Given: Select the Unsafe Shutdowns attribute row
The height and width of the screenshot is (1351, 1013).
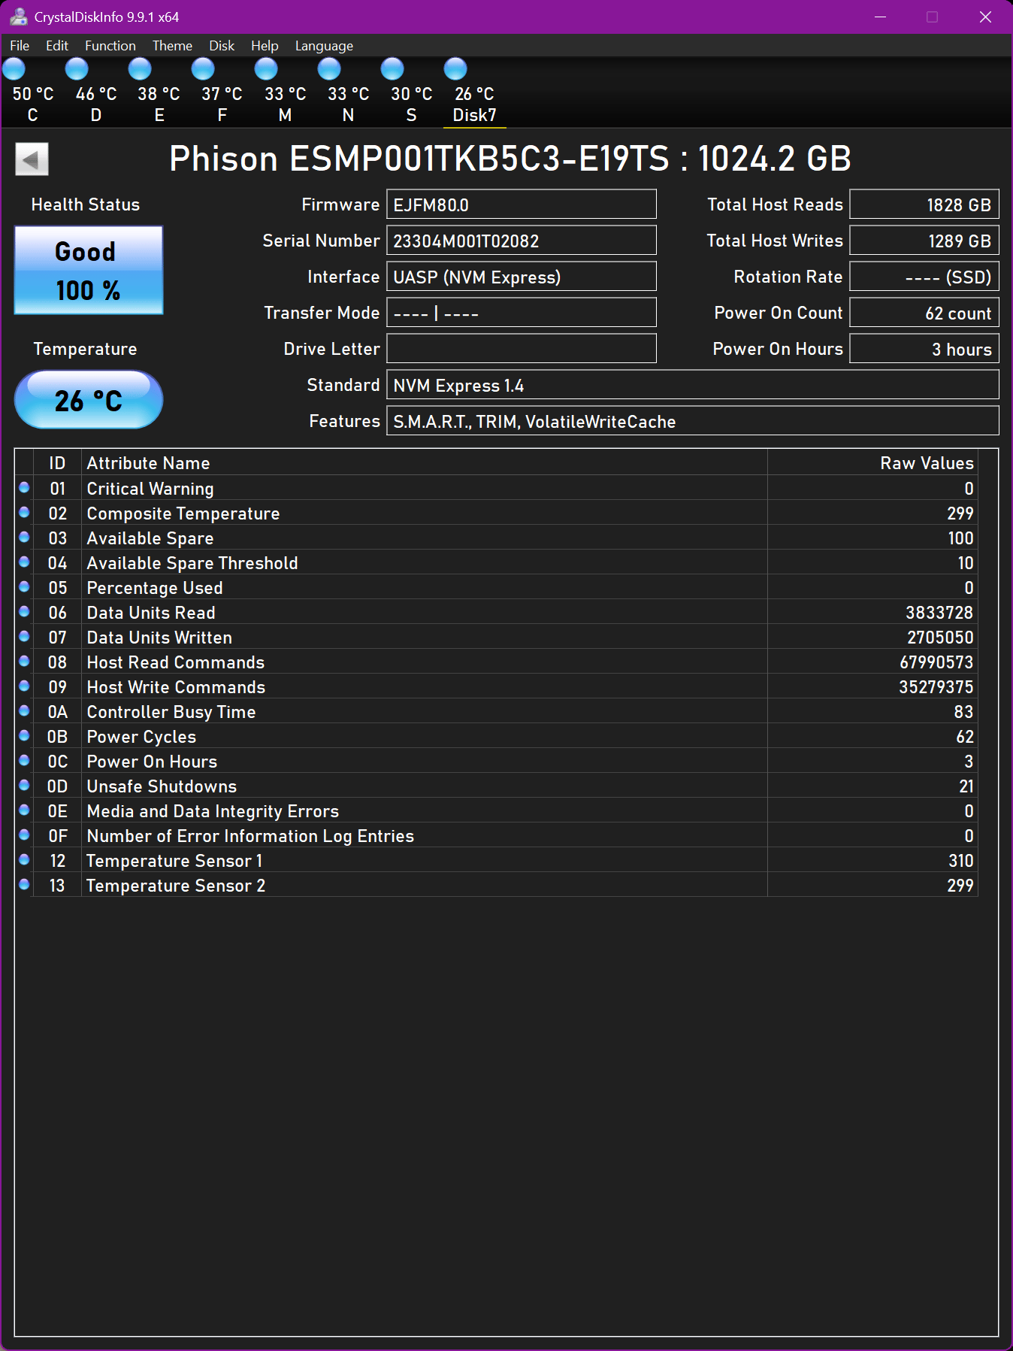Looking at the screenshot, I should coord(496,786).
